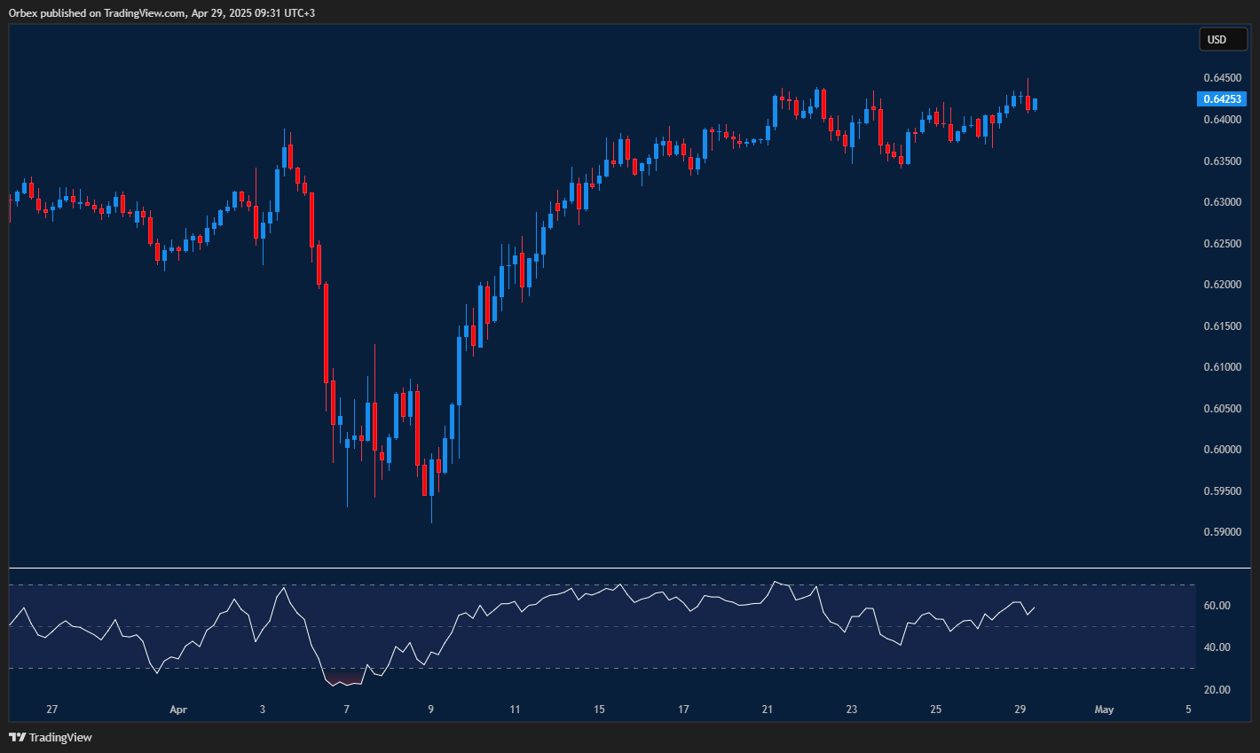Click the long blue recovery candle near April 9

click(458, 373)
